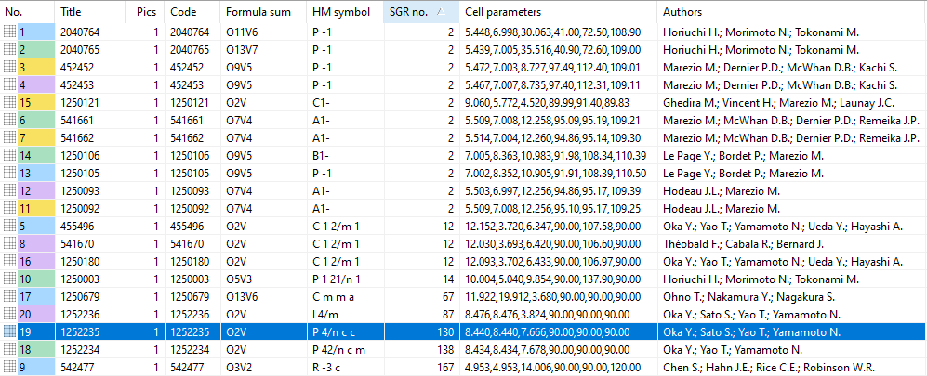Click the purple No. cell numbered 8

pyautogui.click(x=33, y=243)
